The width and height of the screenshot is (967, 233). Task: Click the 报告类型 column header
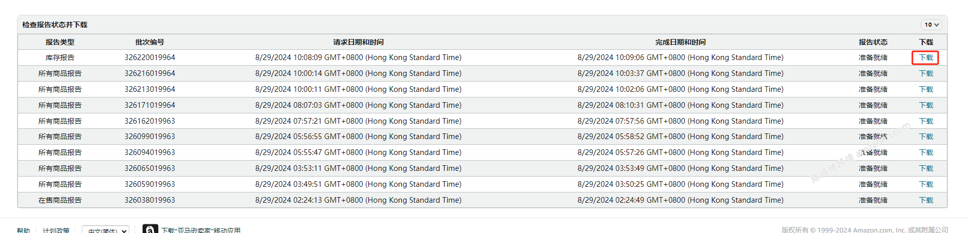tap(60, 42)
